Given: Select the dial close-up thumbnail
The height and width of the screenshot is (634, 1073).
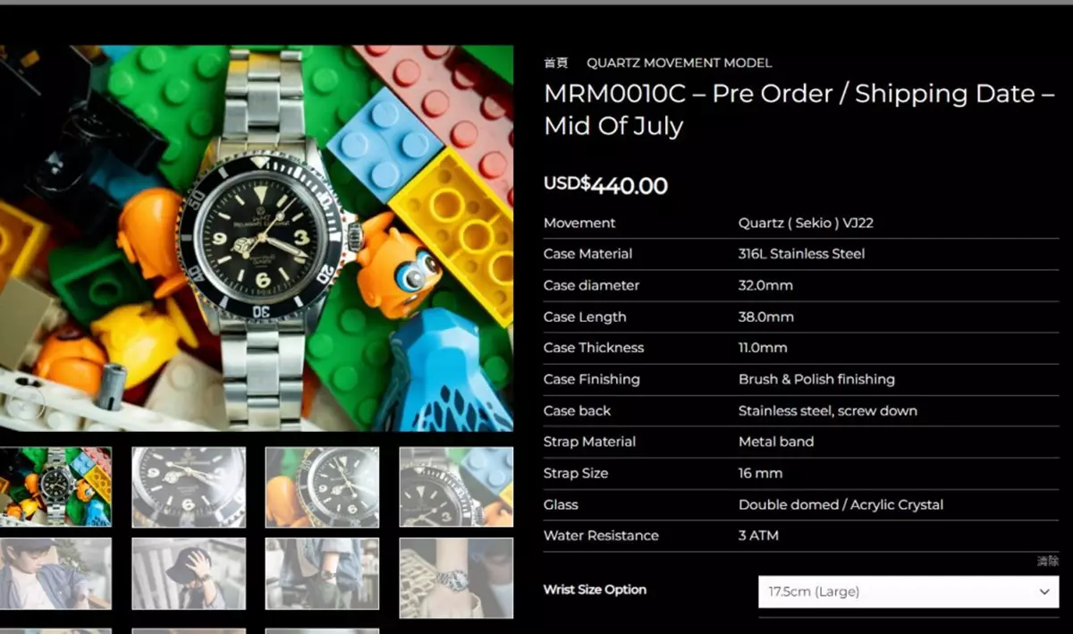Looking at the screenshot, I should click(189, 486).
